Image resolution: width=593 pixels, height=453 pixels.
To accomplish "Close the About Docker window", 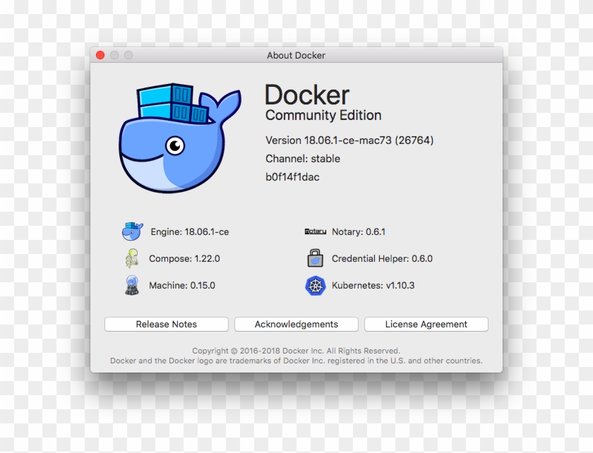I will [100, 55].
